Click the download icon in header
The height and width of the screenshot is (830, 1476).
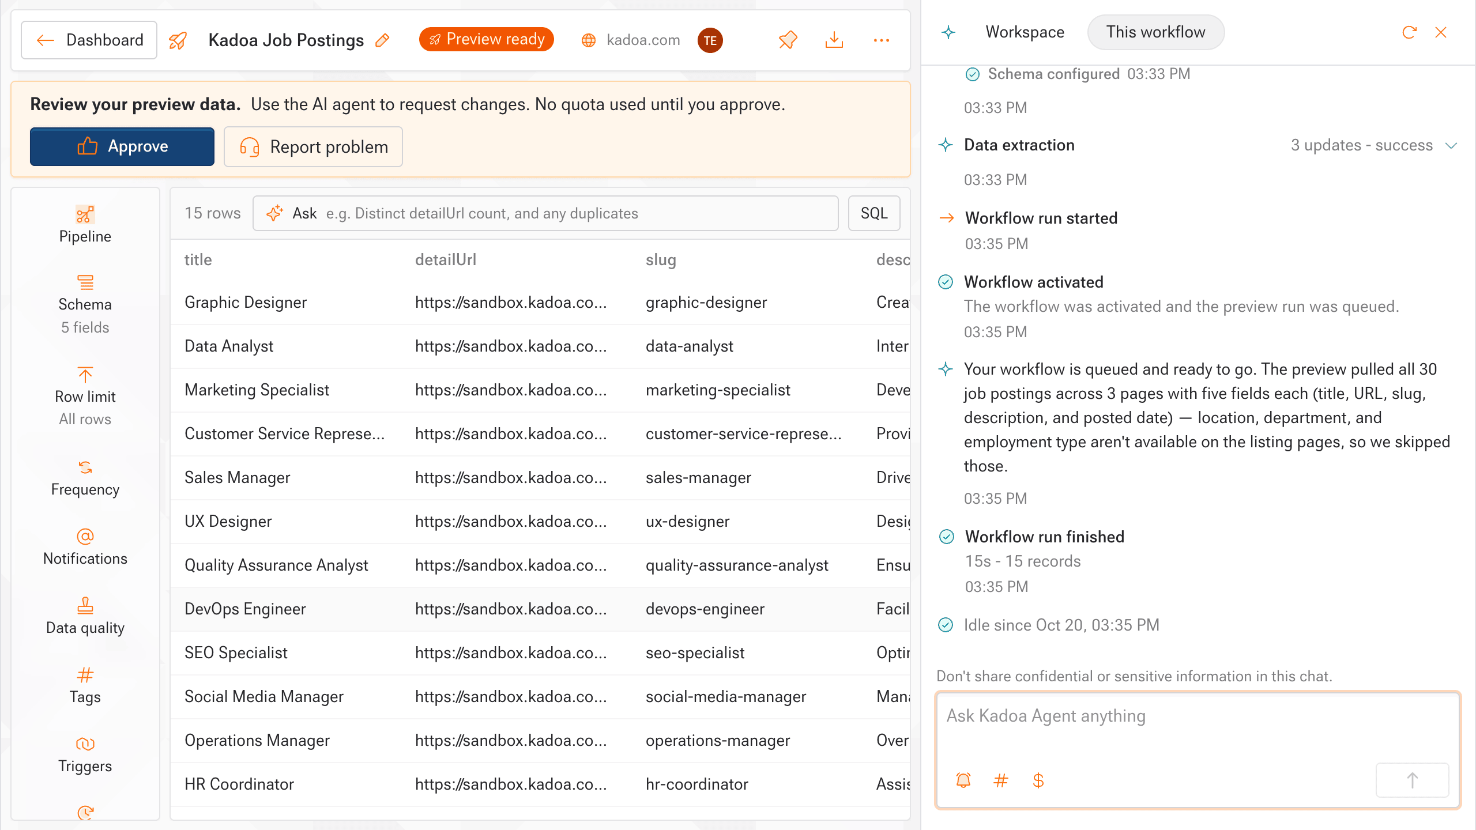834,40
